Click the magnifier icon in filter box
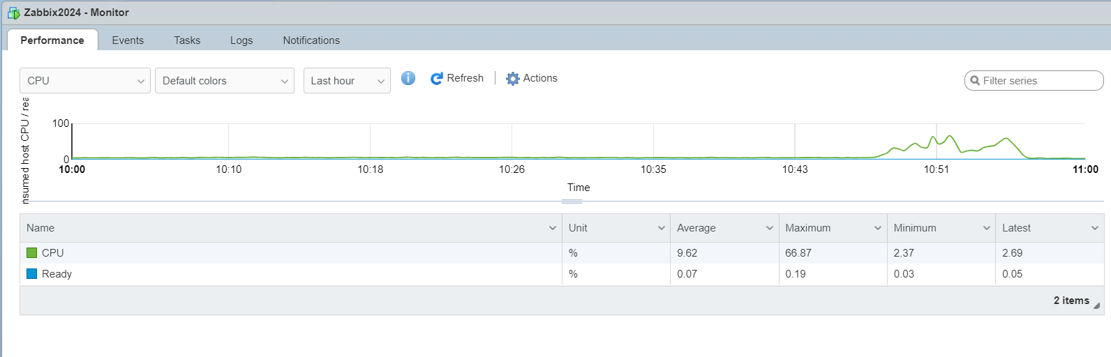The width and height of the screenshot is (1111, 357). tap(975, 81)
